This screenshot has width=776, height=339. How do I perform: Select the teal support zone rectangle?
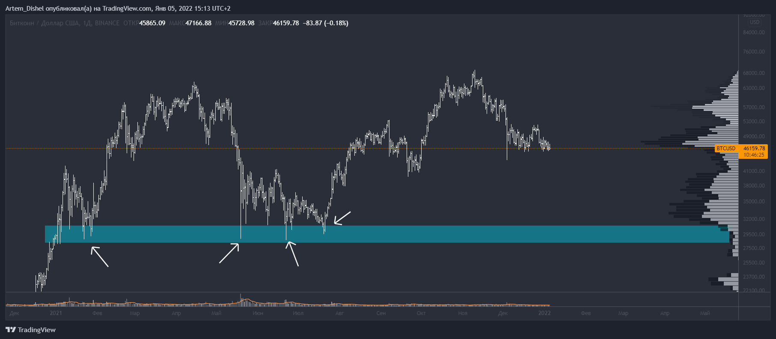(387, 234)
